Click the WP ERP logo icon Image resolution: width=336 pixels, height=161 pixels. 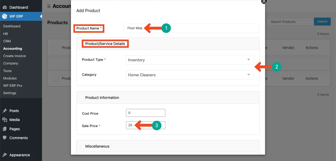coord(5,16)
